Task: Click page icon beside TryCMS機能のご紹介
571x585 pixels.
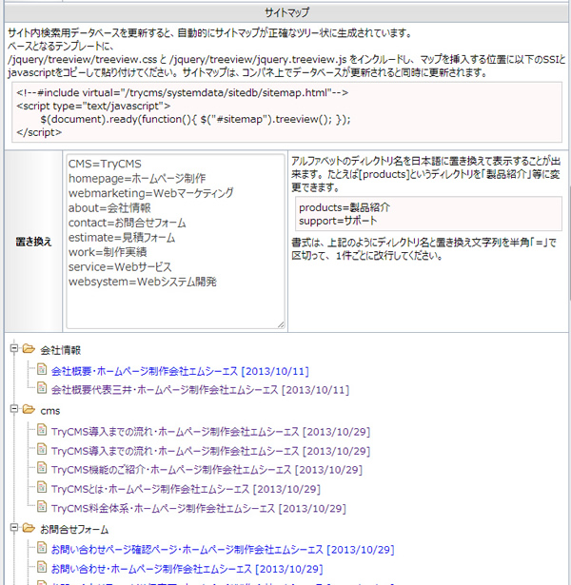Action: tap(42, 468)
